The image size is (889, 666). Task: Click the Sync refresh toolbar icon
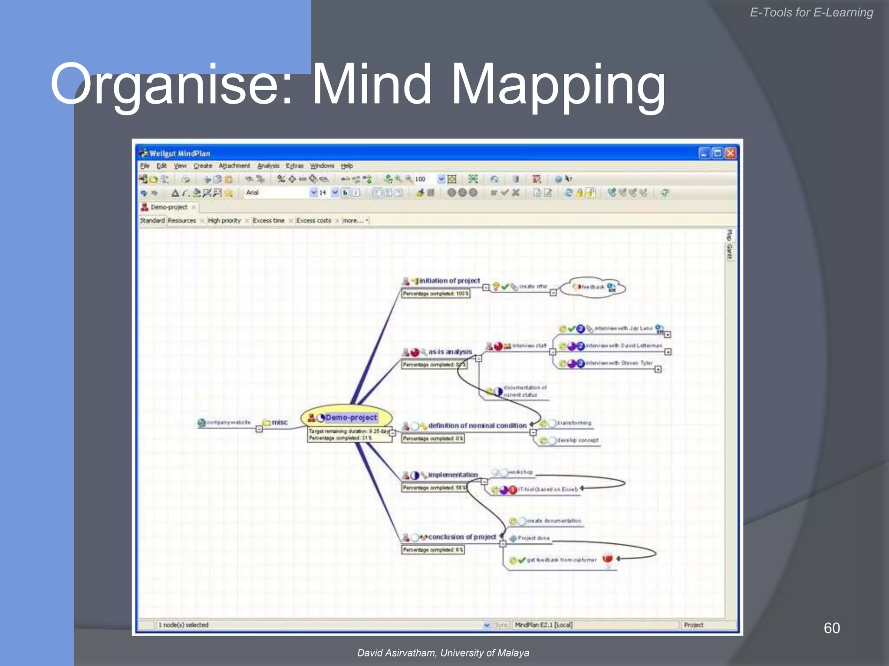click(568, 193)
